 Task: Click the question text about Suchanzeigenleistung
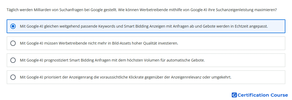142,10
